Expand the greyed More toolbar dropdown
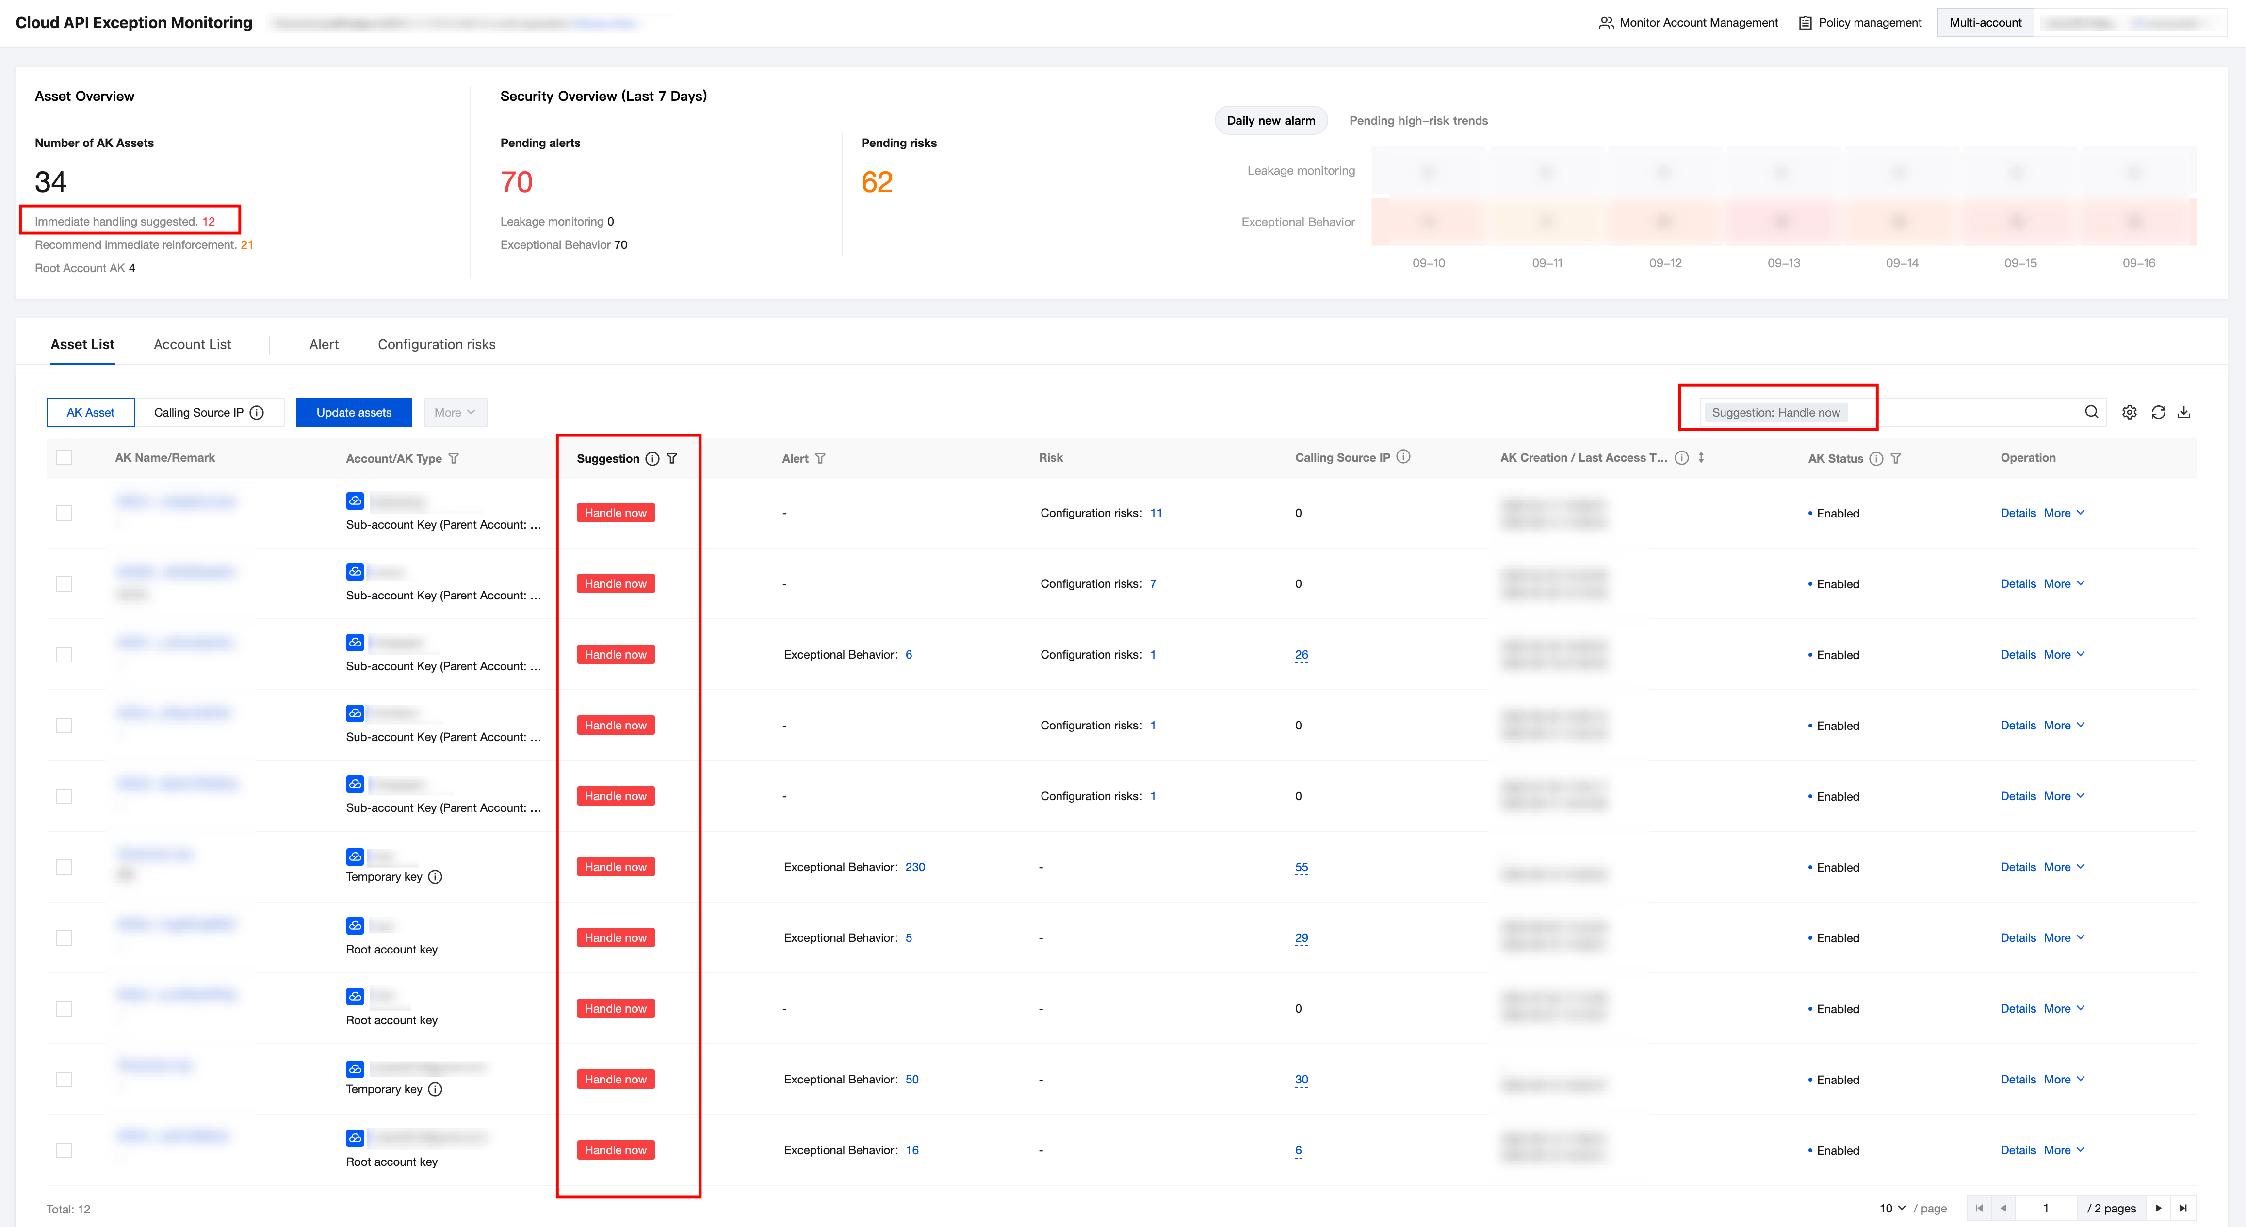Viewport: 2246px width, 1227px height. pos(454,412)
